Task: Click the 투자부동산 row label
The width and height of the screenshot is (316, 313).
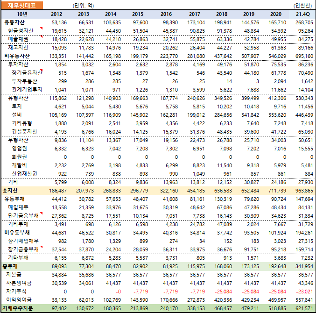Action: point(24,81)
